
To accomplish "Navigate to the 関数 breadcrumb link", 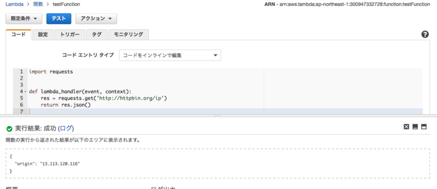I will (x=39, y=4).
